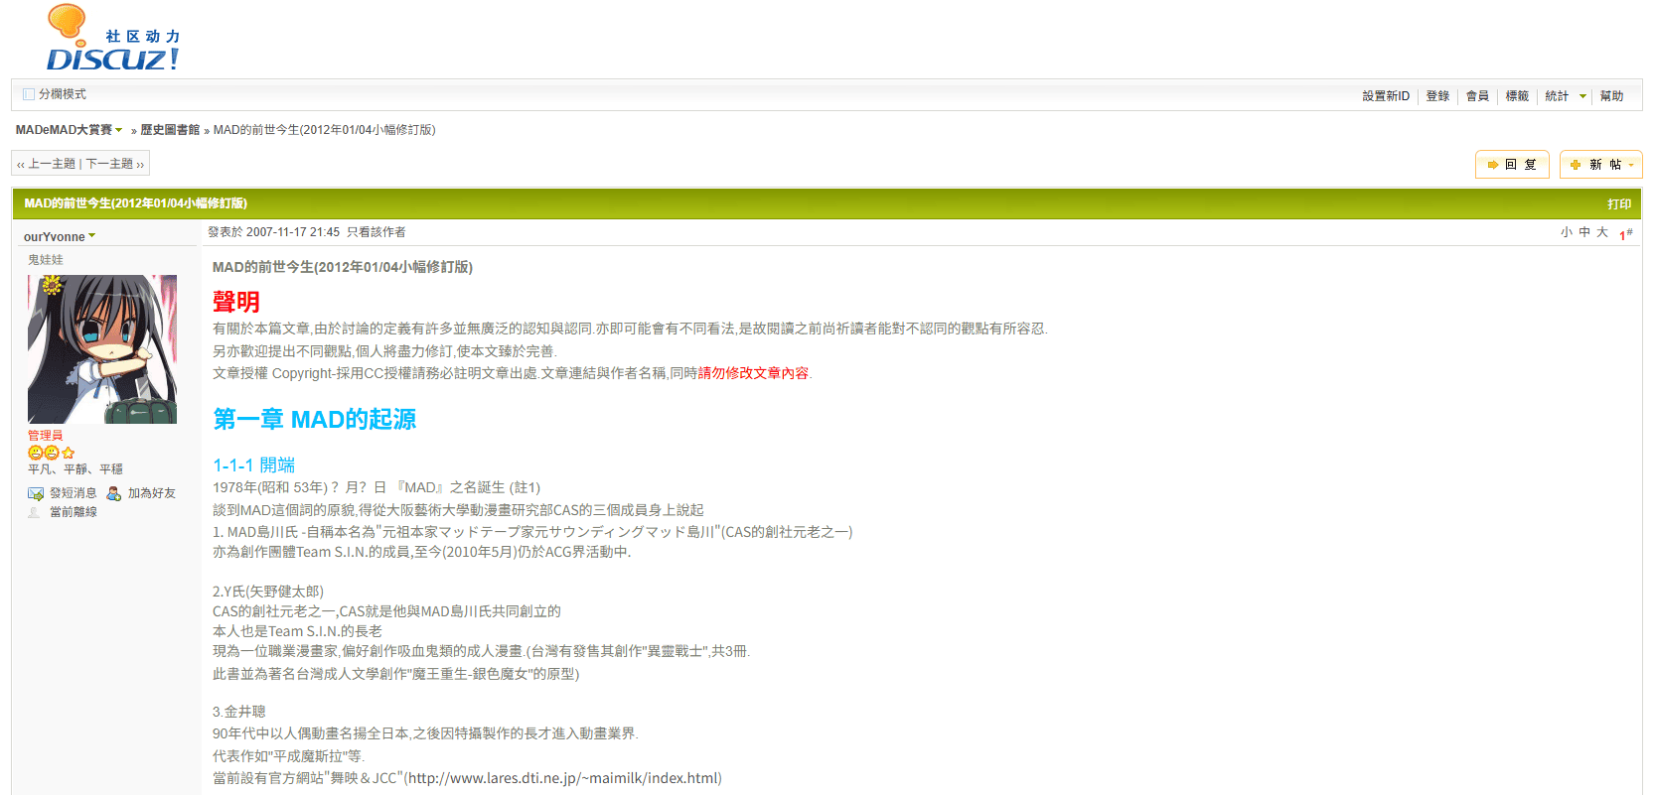
Task: Click ourYvonne avatar image
Action: point(102,349)
